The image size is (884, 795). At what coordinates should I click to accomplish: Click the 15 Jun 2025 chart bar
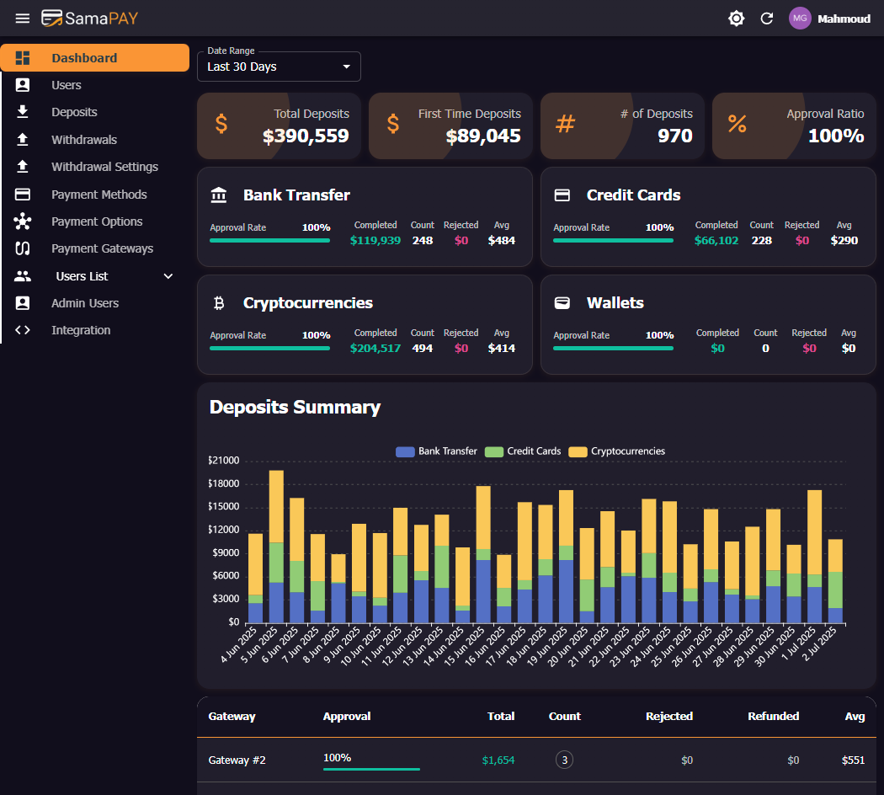click(483, 556)
